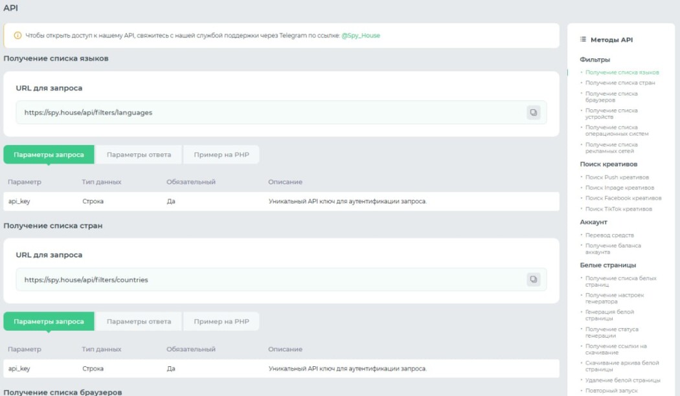The height and width of the screenshot is (396, 680).
Task: Switch to Параметры ответа tab under countries section
Action: (139, 322)
